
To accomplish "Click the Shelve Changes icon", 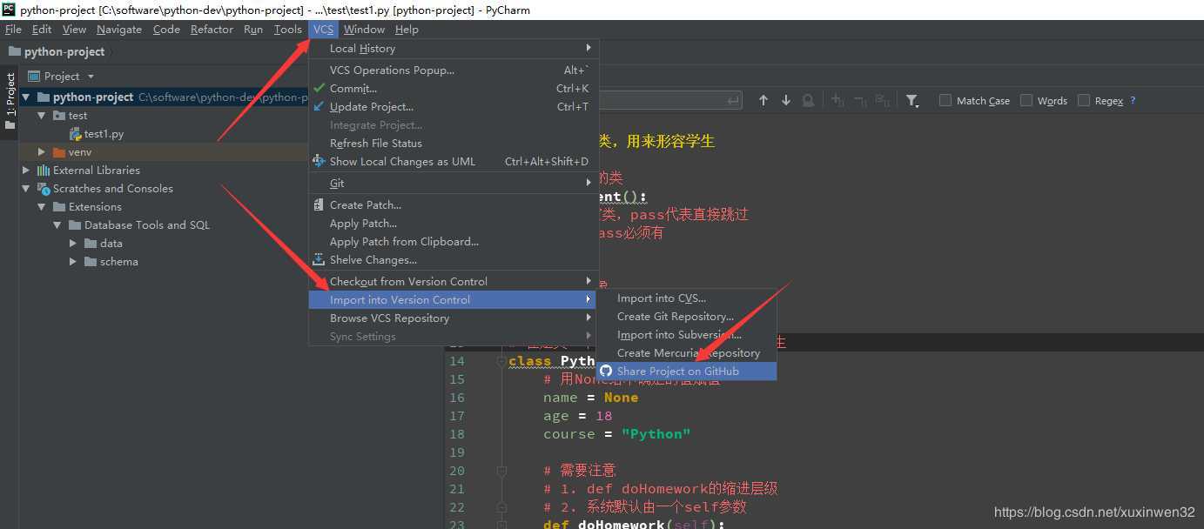I will coord(319,260).
